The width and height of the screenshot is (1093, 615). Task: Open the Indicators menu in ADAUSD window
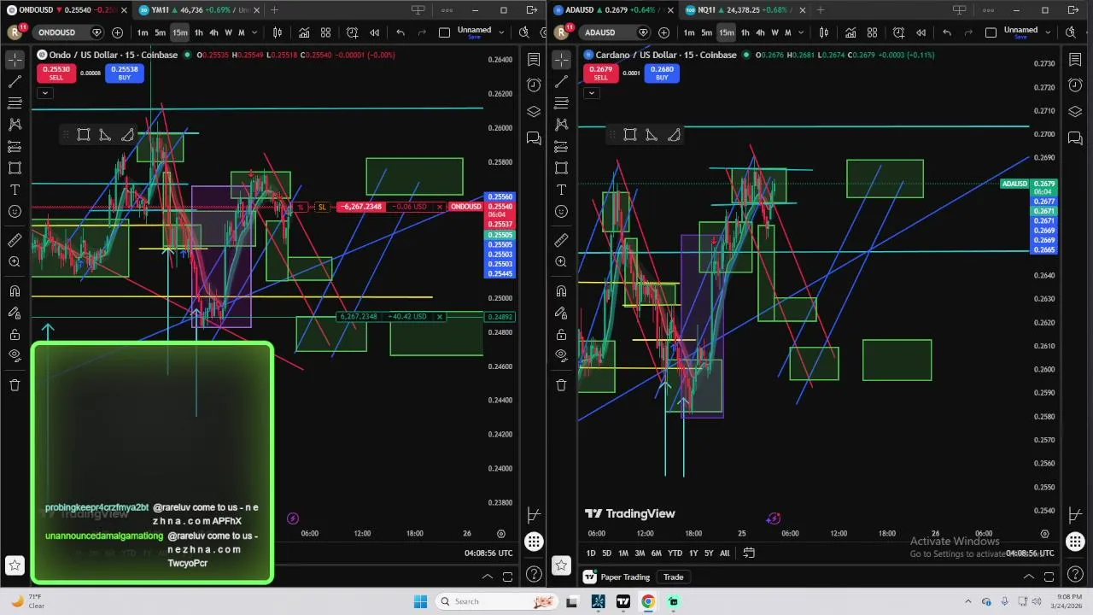point(850,32)
